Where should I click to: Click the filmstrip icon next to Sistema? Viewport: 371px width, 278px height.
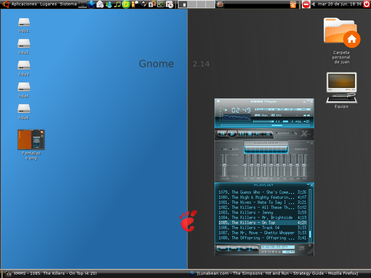(83, 4)
